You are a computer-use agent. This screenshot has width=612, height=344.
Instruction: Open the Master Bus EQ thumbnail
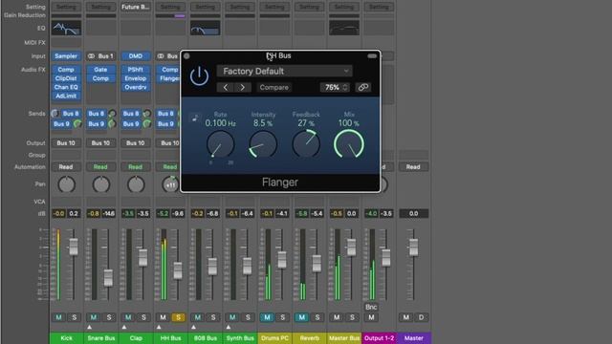click(344, 28)
